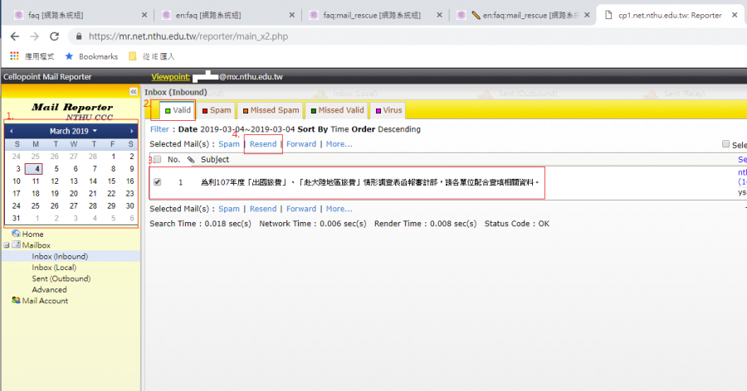The height and width of the screenshot is (391, 747).
Task: Collapse the Mailbox tree node
Action: (x=7, y=245)
